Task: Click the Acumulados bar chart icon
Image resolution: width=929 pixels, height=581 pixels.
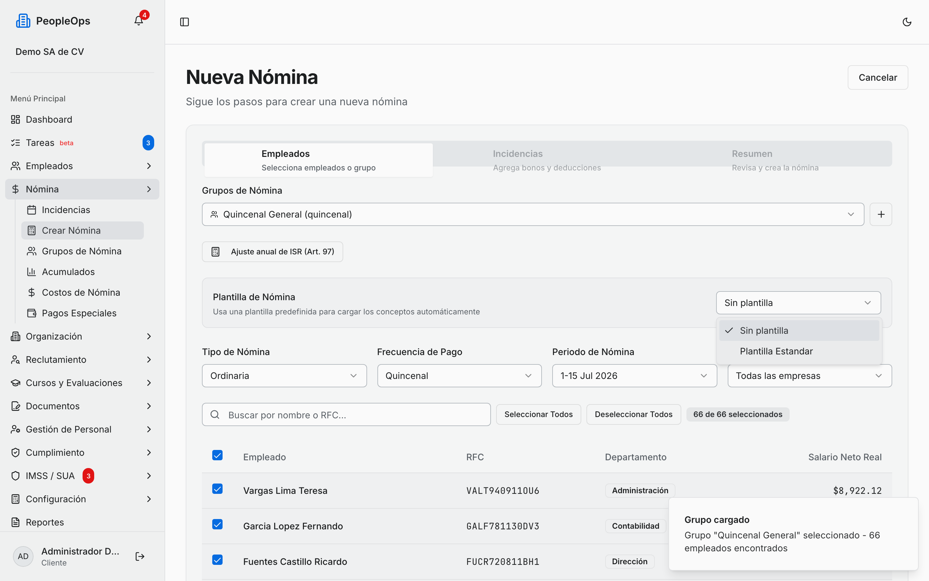Action: (x=32, y=272)
